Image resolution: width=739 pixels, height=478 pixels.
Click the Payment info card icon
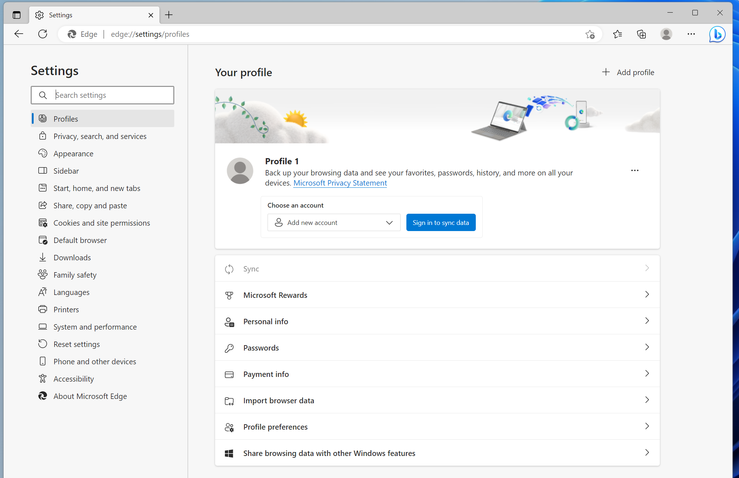229,374
